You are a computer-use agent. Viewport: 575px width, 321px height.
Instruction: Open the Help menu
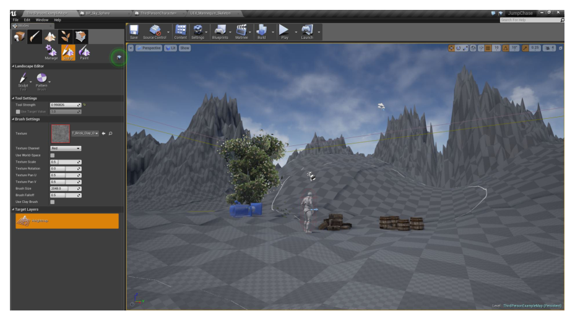pyautogui.click(x=58, y=20)
